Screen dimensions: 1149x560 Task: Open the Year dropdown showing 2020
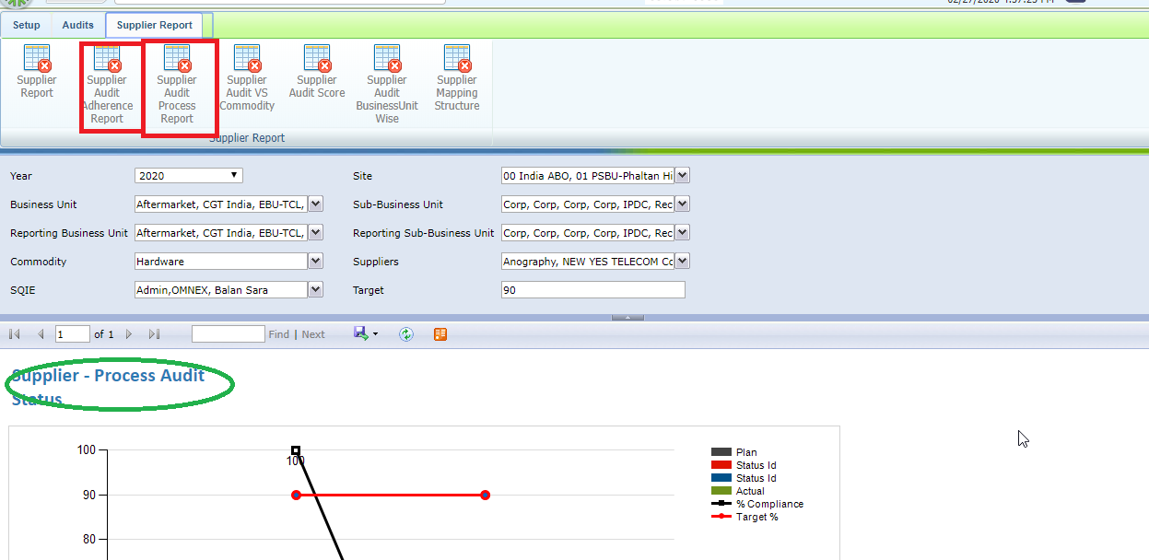coord(189,175)
